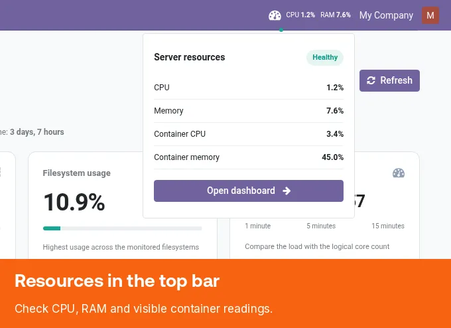Screen dimensions: 451x328
Task: Click 'Compare the load with the logical core count'
Action: point(317,247)
